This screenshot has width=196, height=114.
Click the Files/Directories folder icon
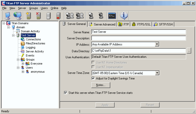[x=23, y=43]
